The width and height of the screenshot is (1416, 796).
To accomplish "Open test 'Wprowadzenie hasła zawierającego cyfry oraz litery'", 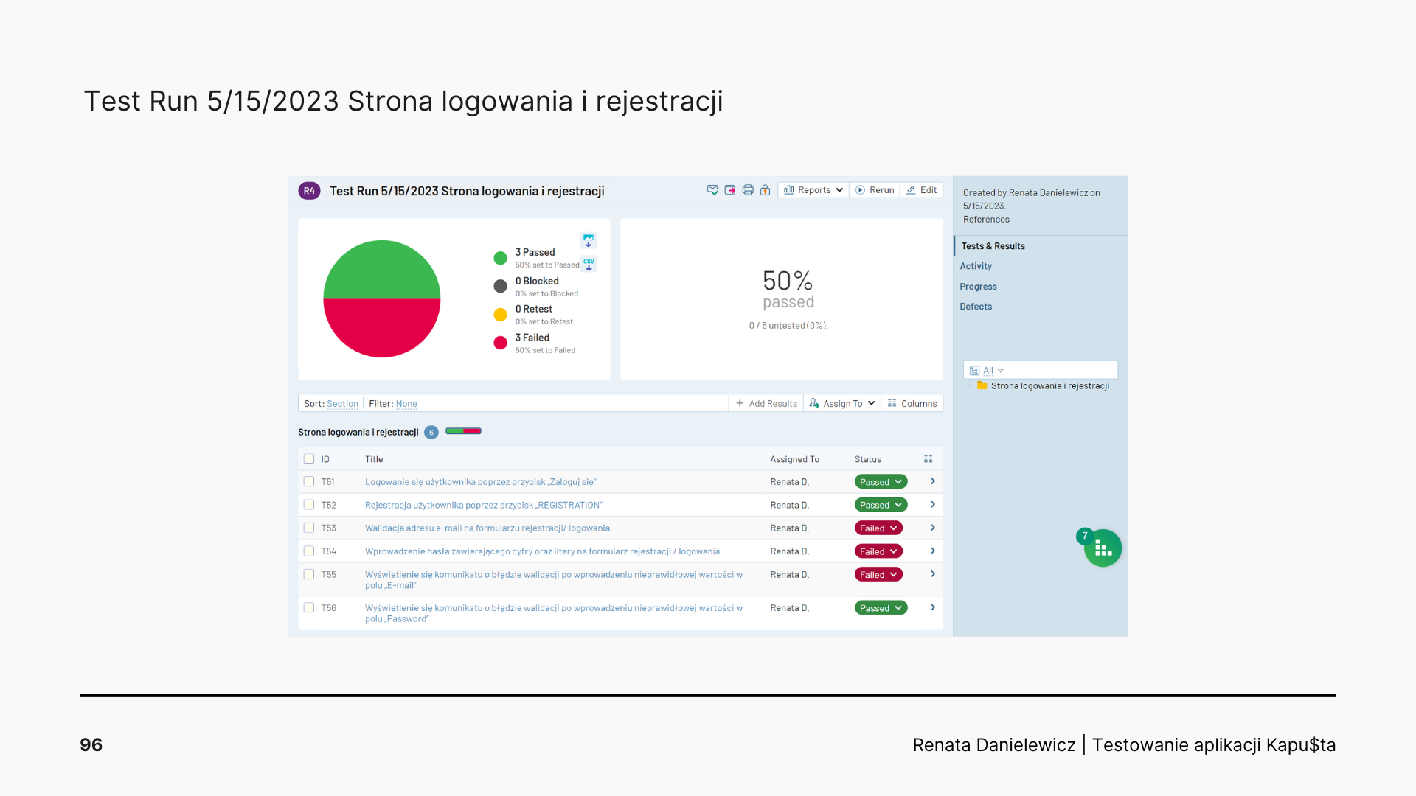I will 542,551.
